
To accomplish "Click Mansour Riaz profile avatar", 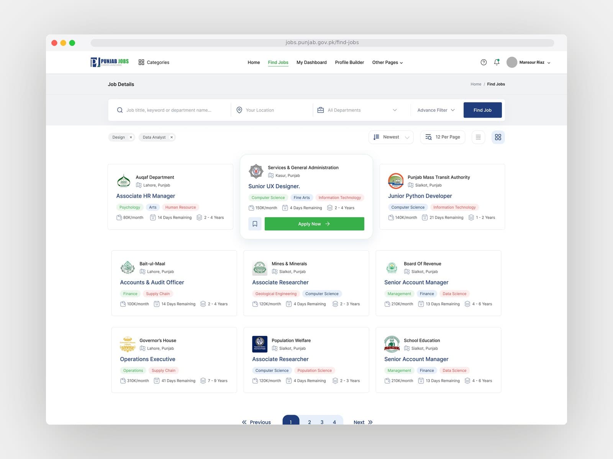I will tap(512, 62).
